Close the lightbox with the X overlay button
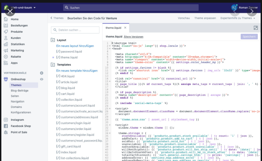The width and height of the screenshot is (262, 161). pos(10,11)
